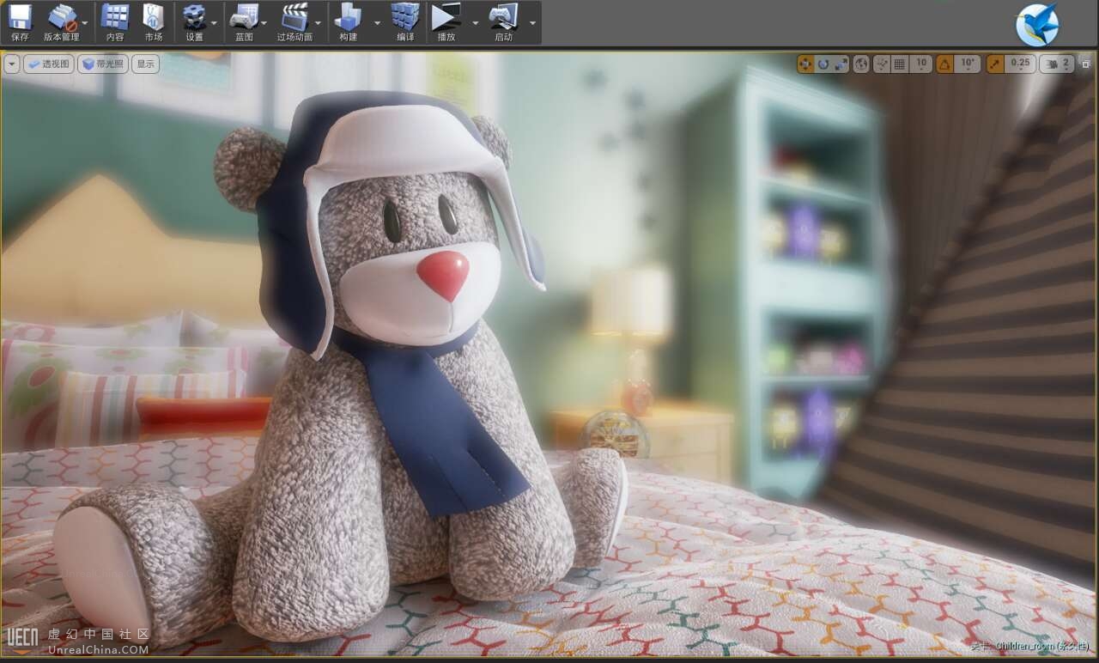Expand the 蓝图 blueprints dropdown arrow

pyautogui.click(x=264, y=22)
